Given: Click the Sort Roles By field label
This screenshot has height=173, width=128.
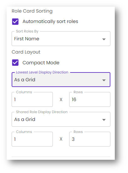Looking at the screenshot, I should pyautogui.click(x=27, y=31).
